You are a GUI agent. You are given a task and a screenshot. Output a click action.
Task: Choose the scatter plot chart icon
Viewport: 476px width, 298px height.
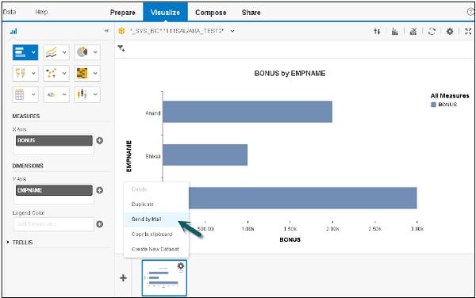51,73
